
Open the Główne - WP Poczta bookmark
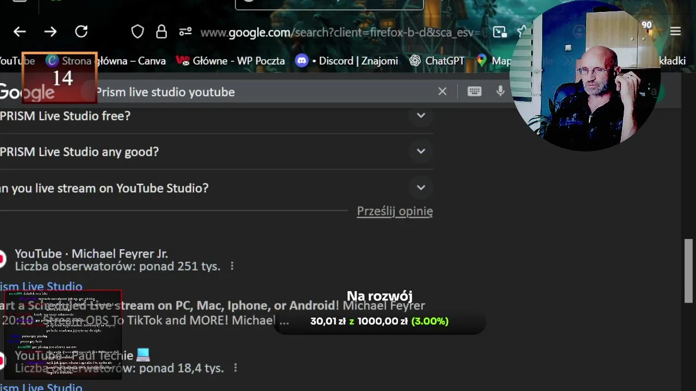pyautogui.click(x=231, y=61)
